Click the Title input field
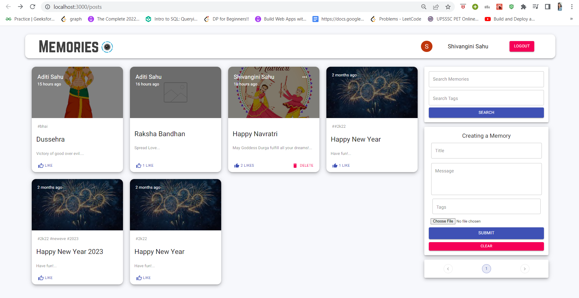The width and height of the screenshot is (579, 298). [486, 151]
